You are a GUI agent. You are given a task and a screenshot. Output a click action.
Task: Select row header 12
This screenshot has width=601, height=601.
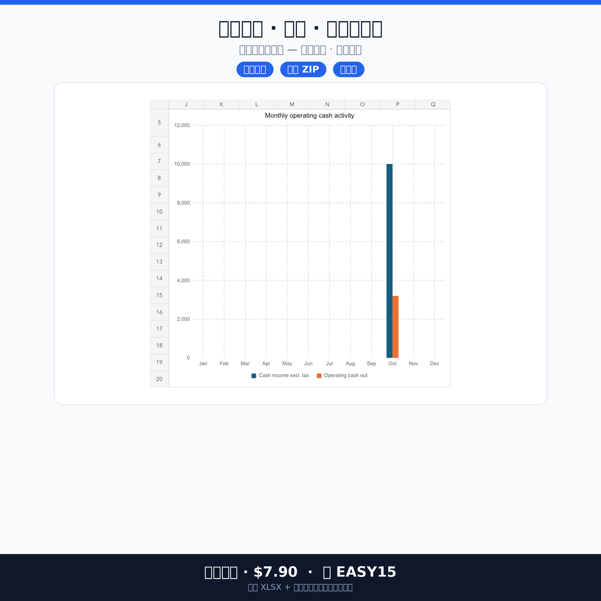159,245
